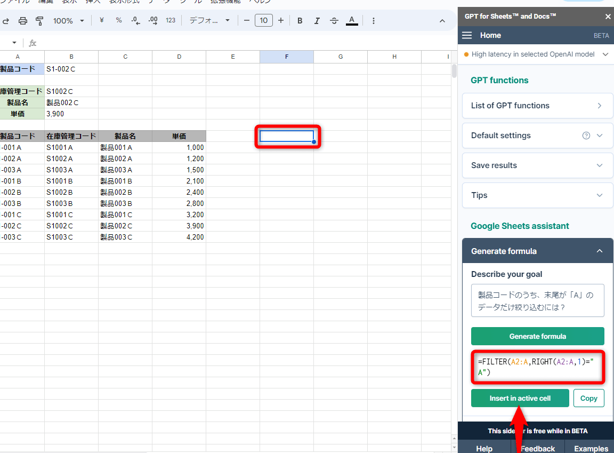Click the Describe your goal text box
Image resolution: width=614 pixels, height=453 pixels.
click(x=538, y=300)
